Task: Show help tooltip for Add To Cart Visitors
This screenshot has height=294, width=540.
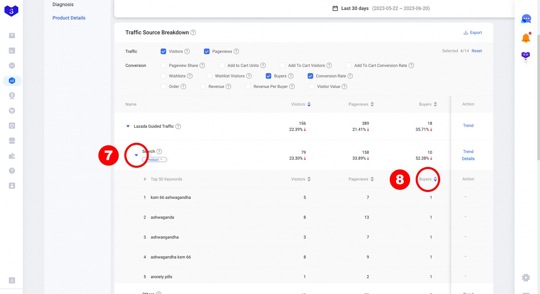Action: point(329,65)
